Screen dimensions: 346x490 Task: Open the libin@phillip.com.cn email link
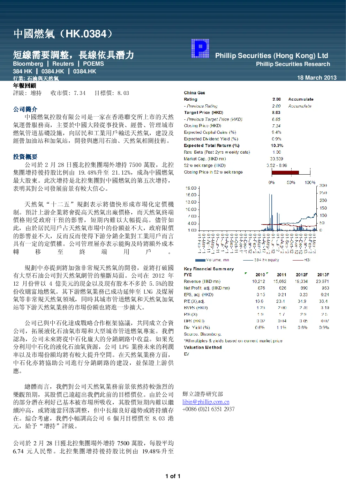(206, 402)
